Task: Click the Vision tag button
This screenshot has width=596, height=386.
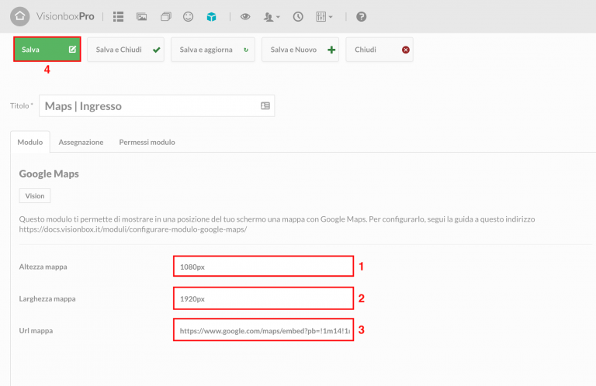Action: coord(35,196)
